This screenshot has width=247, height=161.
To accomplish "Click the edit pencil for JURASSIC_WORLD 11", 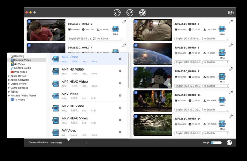I will pos(231,93).
